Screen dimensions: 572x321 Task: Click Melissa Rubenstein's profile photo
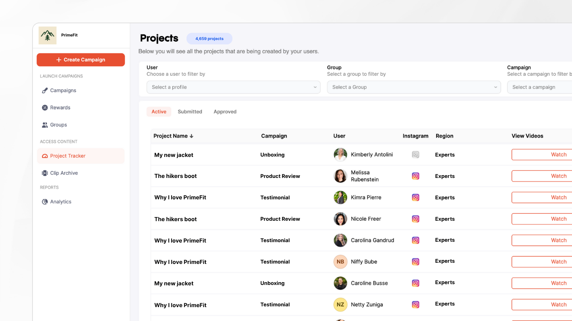340,176
